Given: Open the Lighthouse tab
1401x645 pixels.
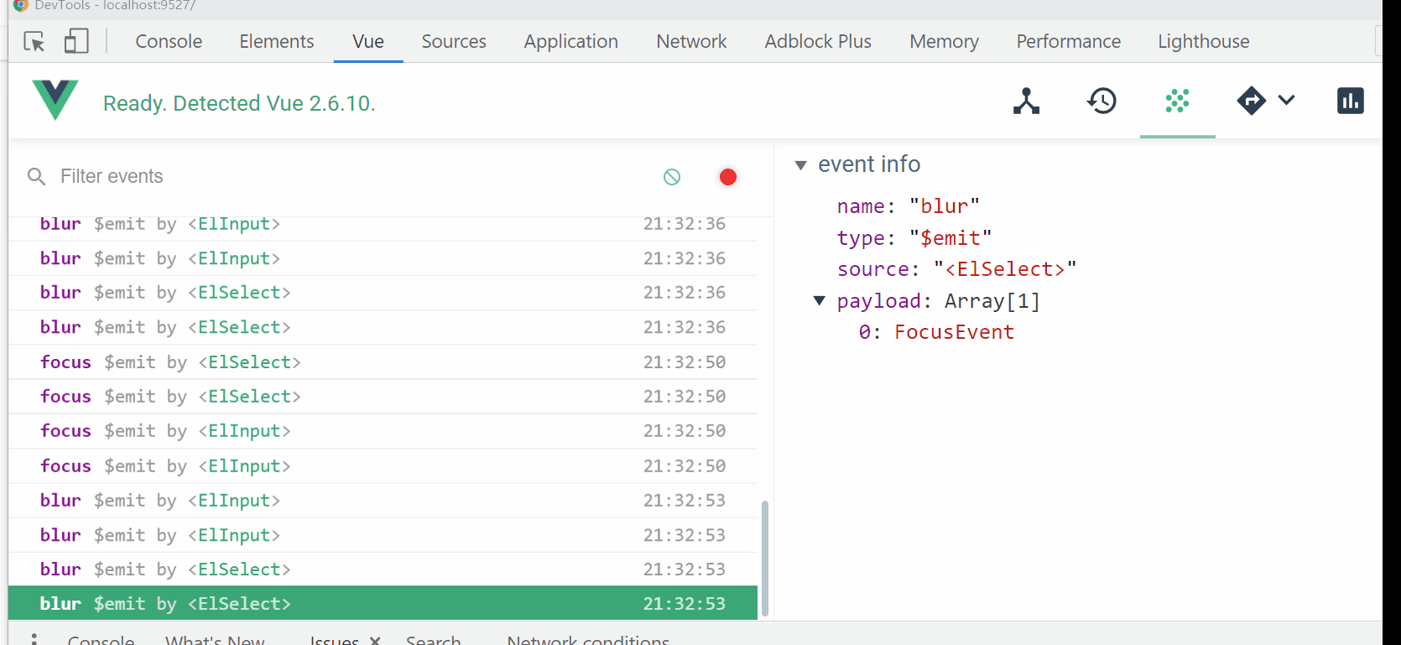Looking at the screenshot, I should 1203,41.
